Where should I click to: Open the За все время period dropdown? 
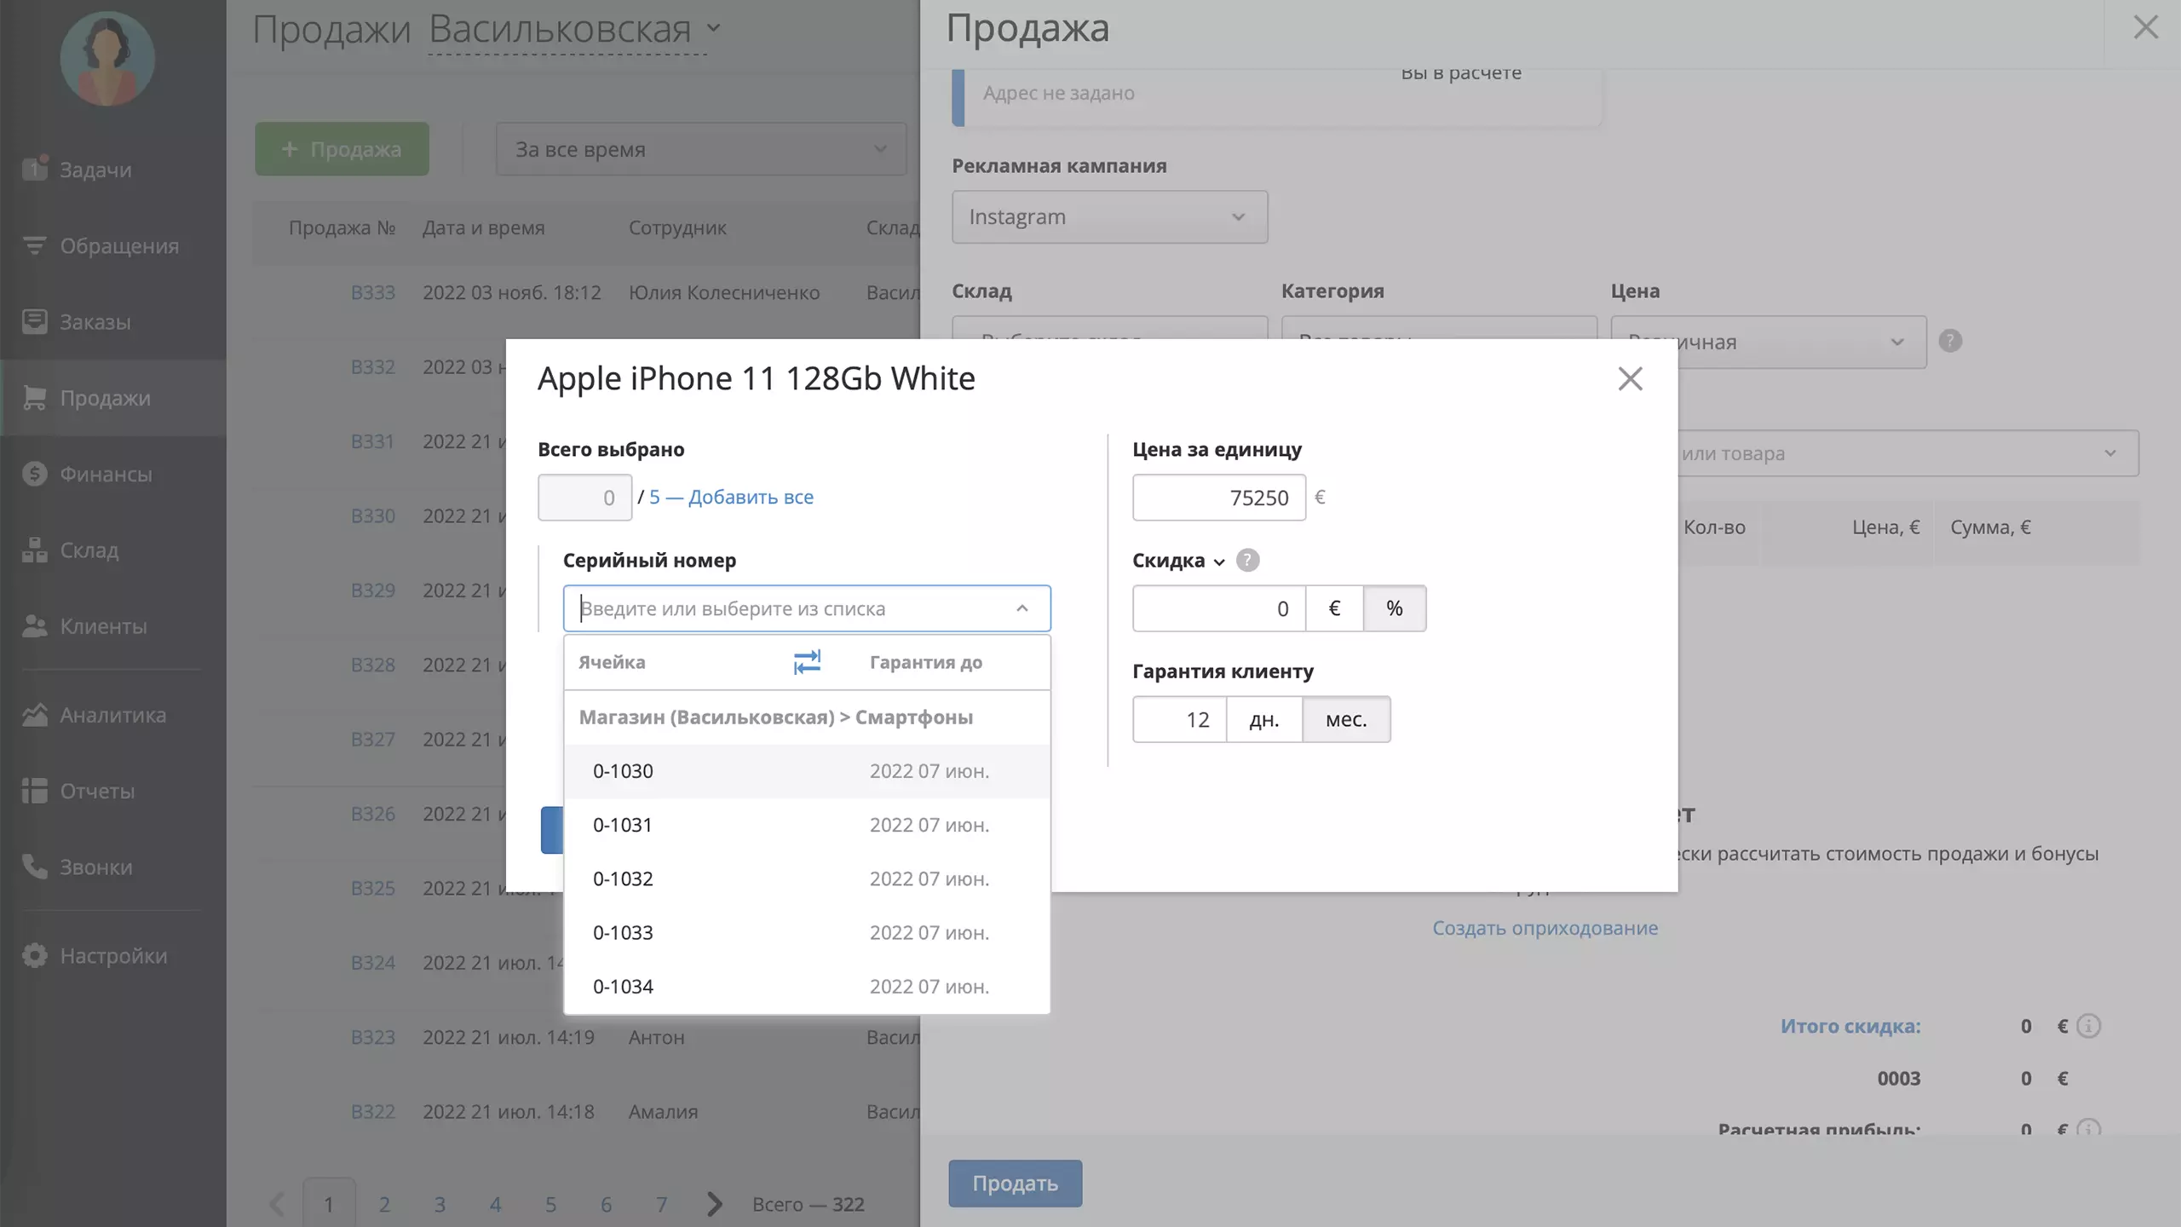click(x=701, y=149)
